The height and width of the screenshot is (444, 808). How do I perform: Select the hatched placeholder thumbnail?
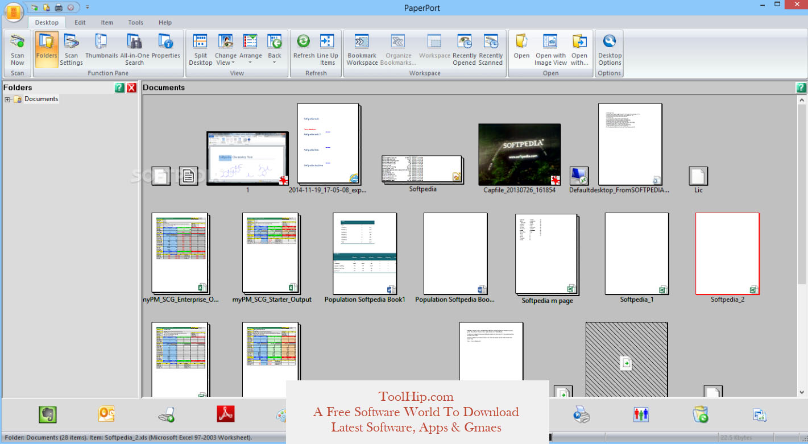pyautogui.click(x=627, y=360)
